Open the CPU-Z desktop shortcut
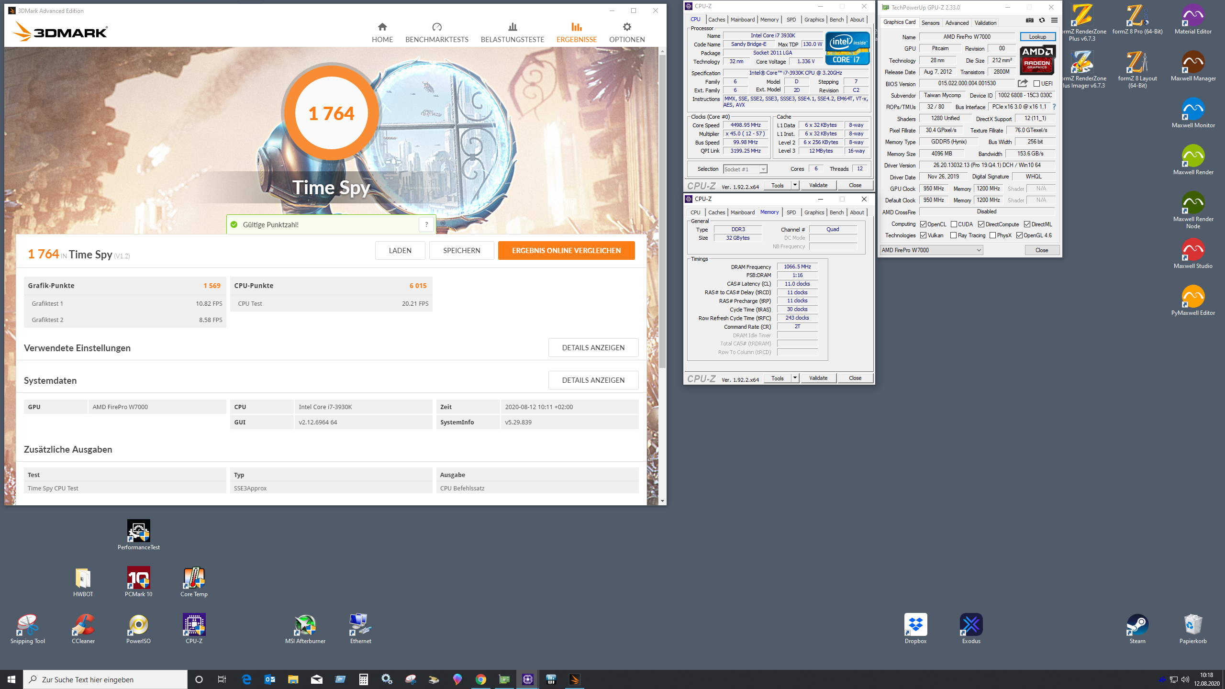Screen dimensions: 1225x689 coord(194,629)
